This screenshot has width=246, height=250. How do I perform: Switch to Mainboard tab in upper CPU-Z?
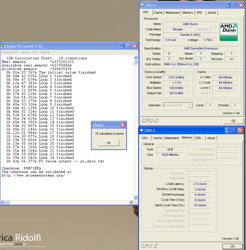(173, 13)
